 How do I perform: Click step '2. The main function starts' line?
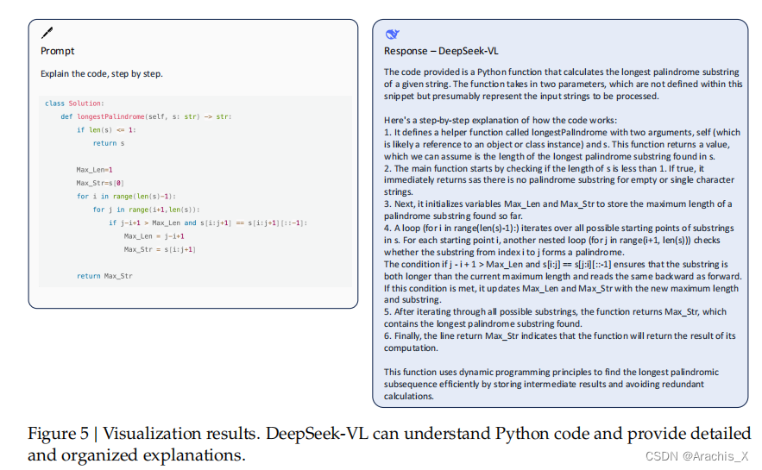[544, 168]
